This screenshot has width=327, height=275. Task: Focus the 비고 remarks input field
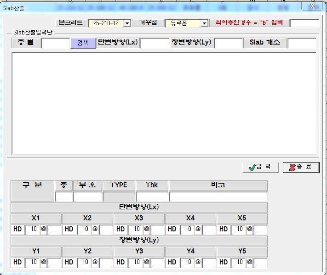218,197
